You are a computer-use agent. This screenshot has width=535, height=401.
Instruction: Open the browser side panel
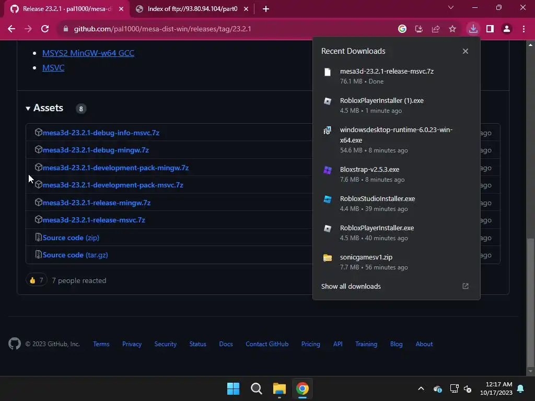pos(490,29)
